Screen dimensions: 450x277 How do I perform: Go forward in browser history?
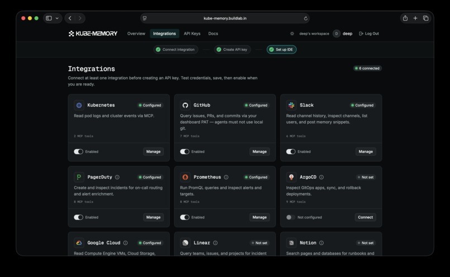(80, 18)
